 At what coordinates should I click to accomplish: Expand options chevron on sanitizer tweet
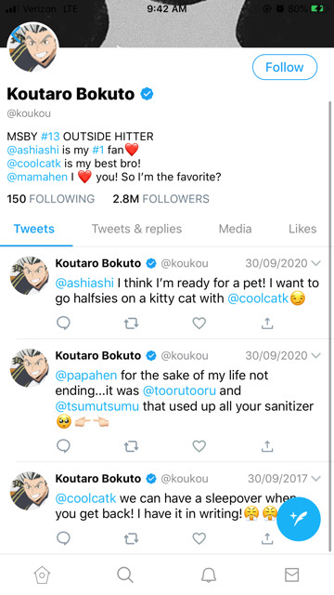pyautogui.click(x=315, y=355)
